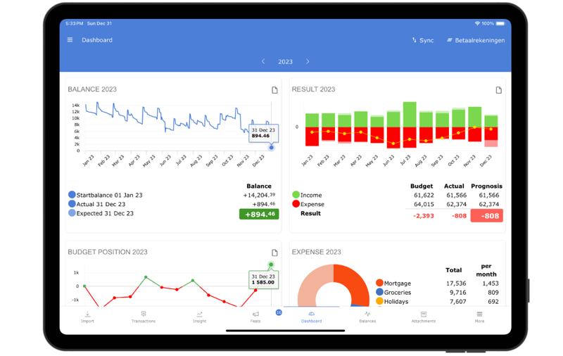Open the Feats tab with the megaphone icon
Image resolution: width=563 pixels, height=356 pixels.
pyautogui.click(x=255, y=317)
